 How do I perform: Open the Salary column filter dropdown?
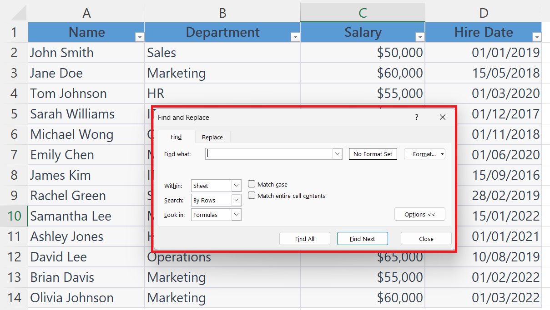pos(420,37)
